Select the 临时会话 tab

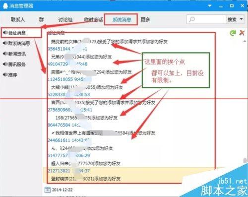(x=93, y=20)
